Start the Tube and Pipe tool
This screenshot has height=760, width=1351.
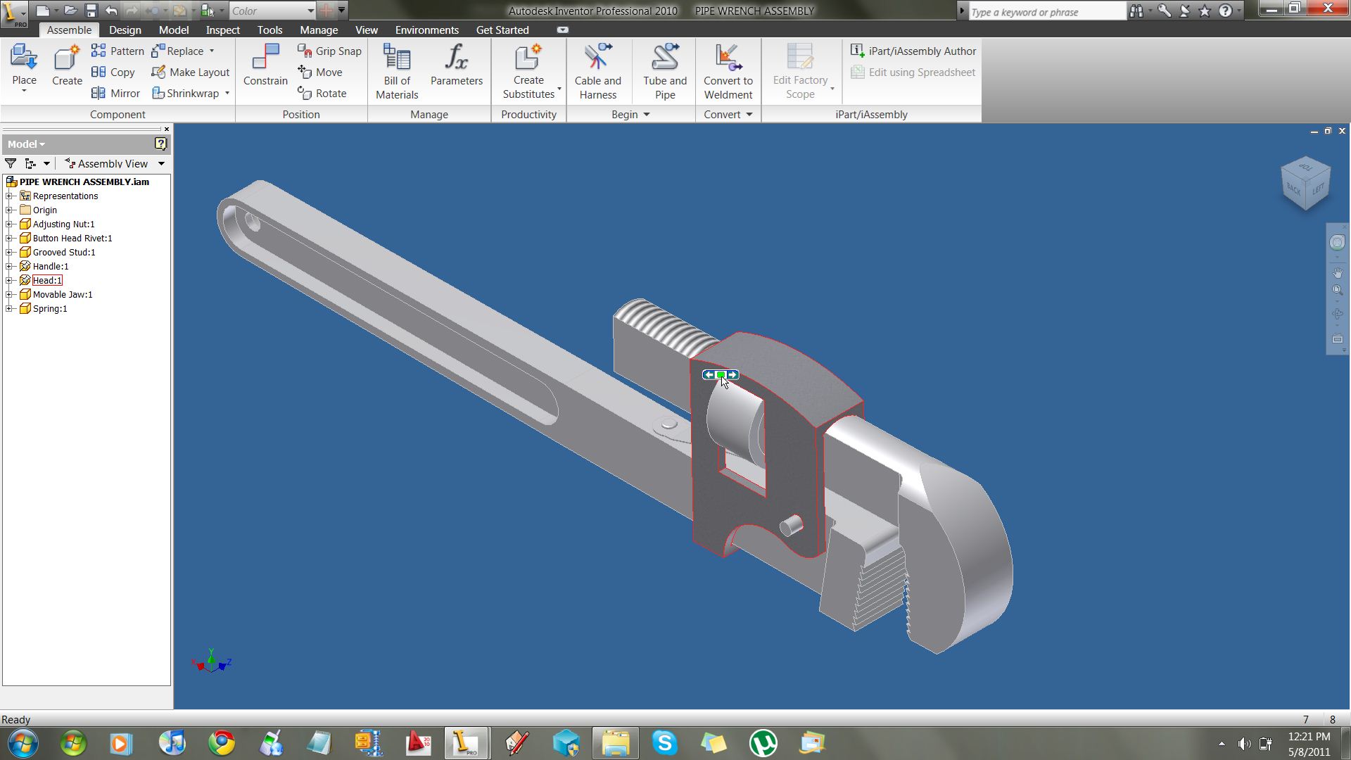pyautogui.click(x=664, y=71)
